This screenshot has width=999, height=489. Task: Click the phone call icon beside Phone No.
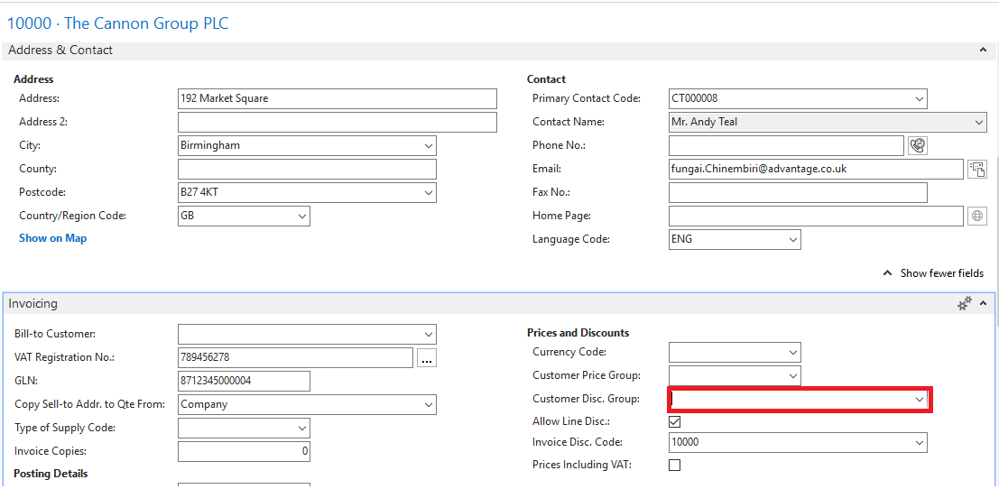coord(918,145)
